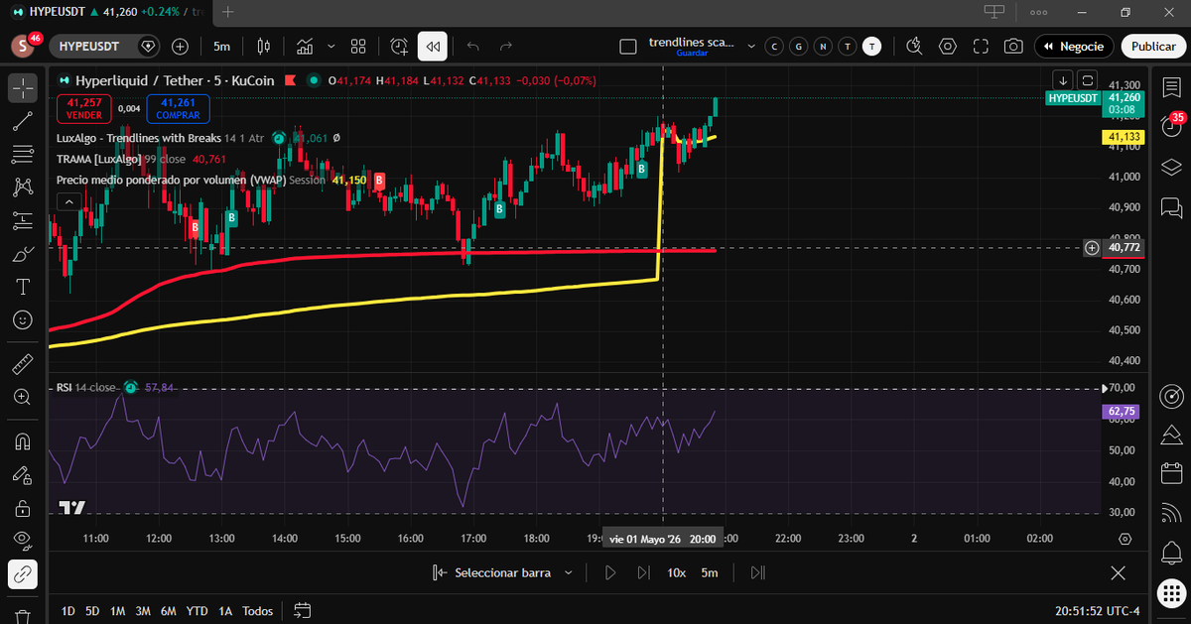Select the VWAP indicator legend label
Viewport: 1191px width, 624px height.
(170, 180)
